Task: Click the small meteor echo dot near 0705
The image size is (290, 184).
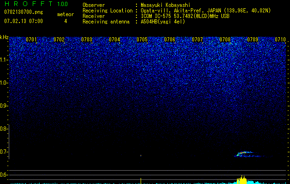Action: pyautogui.click(x=141, y=155)
